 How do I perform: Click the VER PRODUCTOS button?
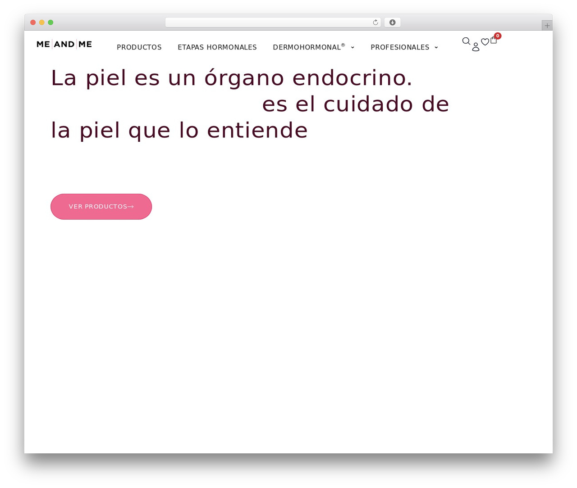click(101, 207)
